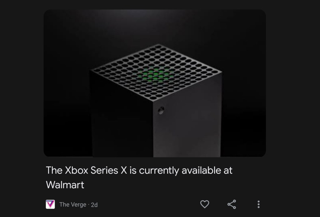Click 'The Xbox Series X' headline text
This screenshot has height=217, width=320.
pos(87,170)
